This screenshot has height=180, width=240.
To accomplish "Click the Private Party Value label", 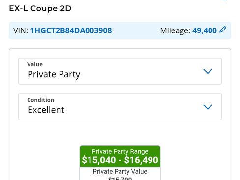I will click(x=120, y=172).
